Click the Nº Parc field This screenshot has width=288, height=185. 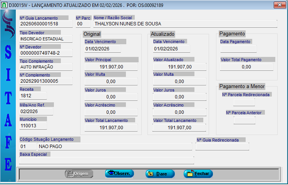coord(82,24)
